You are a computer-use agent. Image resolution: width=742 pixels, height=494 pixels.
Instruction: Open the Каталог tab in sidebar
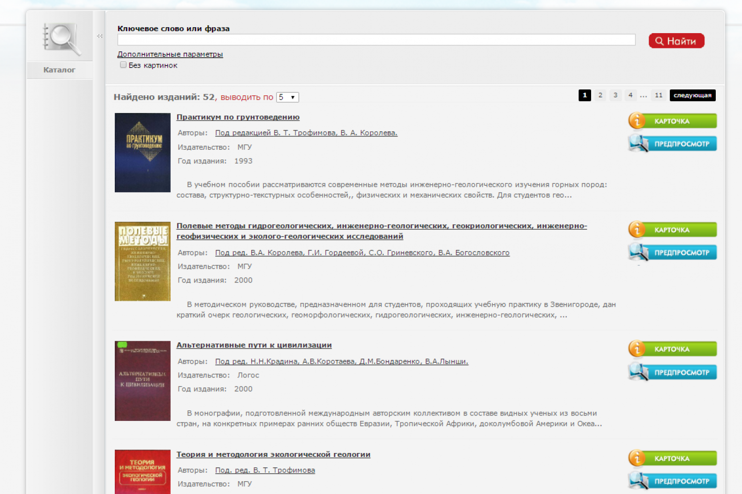59,70
